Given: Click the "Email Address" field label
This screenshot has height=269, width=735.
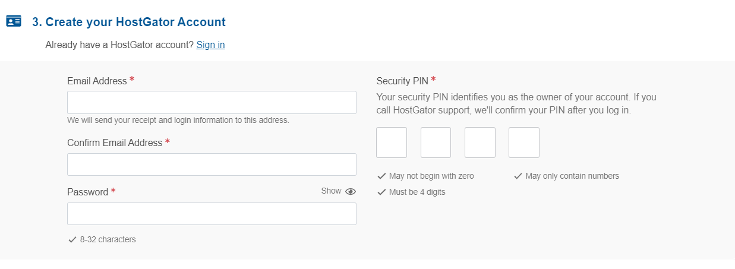Looking at the screenshot, I should pos(97,81).
